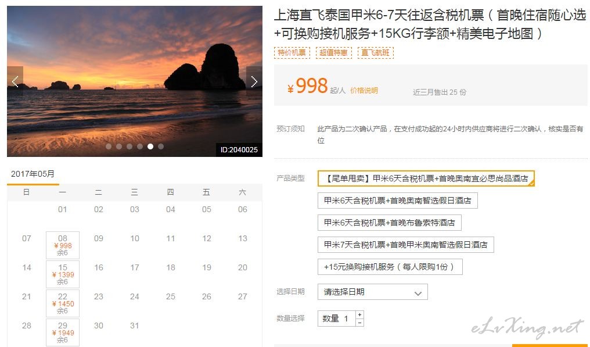590x347 pixels.
Task: Decrease quantity with the minus button
Action: tap(359, 323)
